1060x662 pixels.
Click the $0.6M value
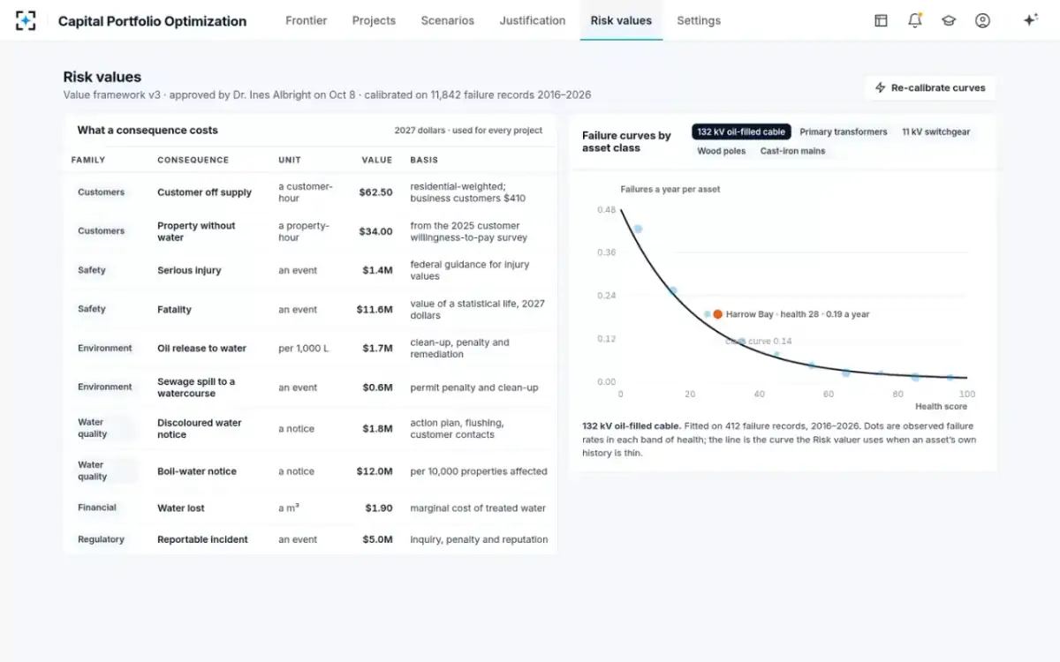pyautogui.click(x=377, y=387)
